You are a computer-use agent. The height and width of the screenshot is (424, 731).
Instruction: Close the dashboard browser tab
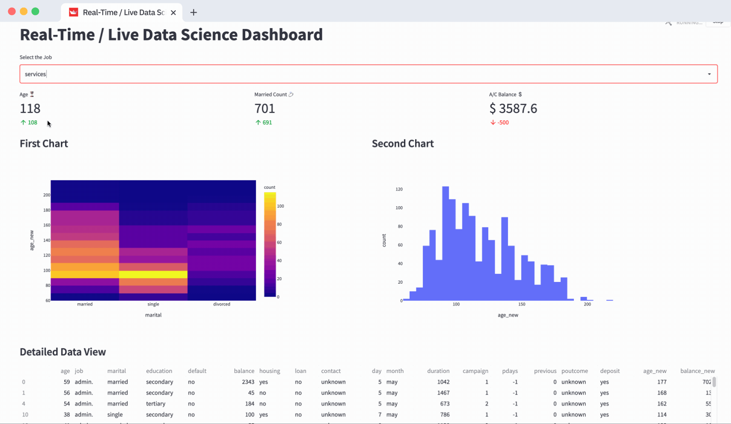(173, 12)
